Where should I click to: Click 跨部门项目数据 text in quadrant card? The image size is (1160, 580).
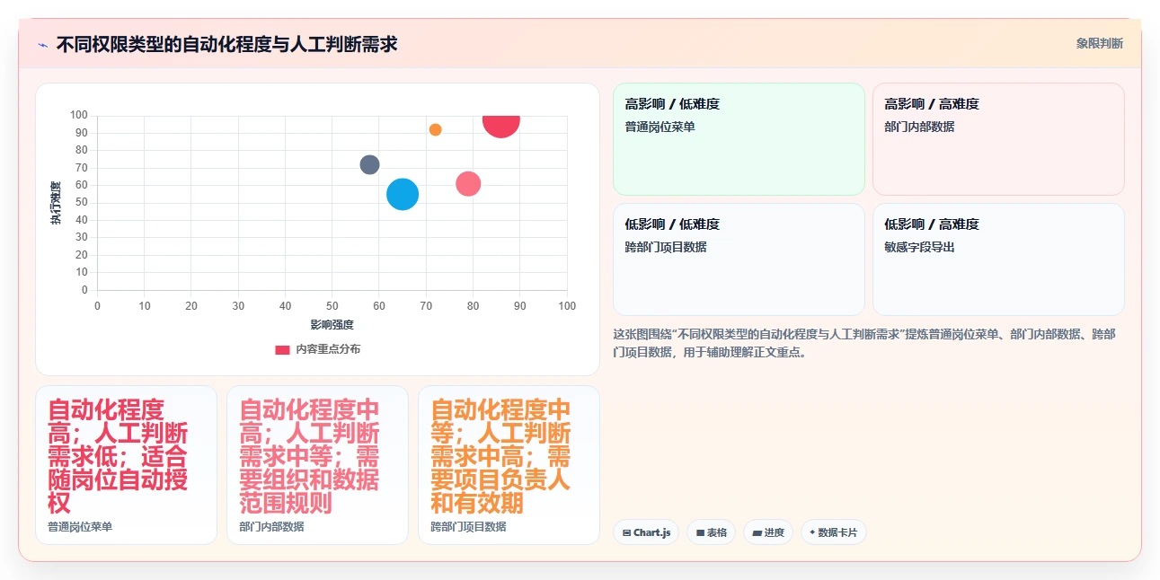tap(666, 247)
